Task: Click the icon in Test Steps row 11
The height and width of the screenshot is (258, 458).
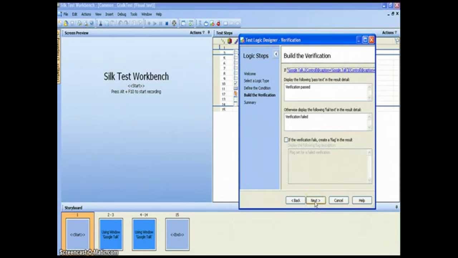Action: pyautogui.click(x=235, y=88)
